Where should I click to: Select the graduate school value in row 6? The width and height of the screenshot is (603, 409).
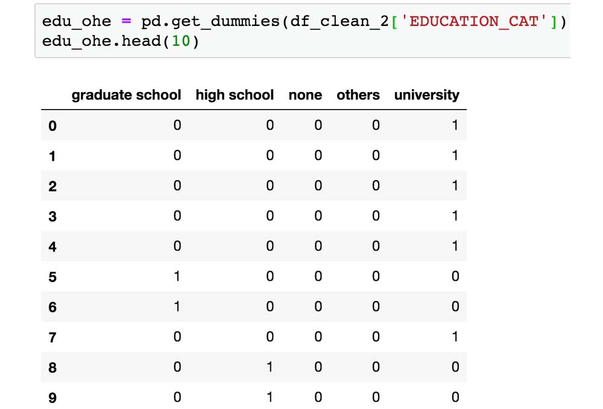[x=177, y=307]
